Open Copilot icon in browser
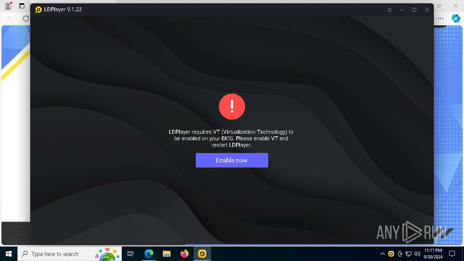Viewport: 464px width, 261px height. 456,18
